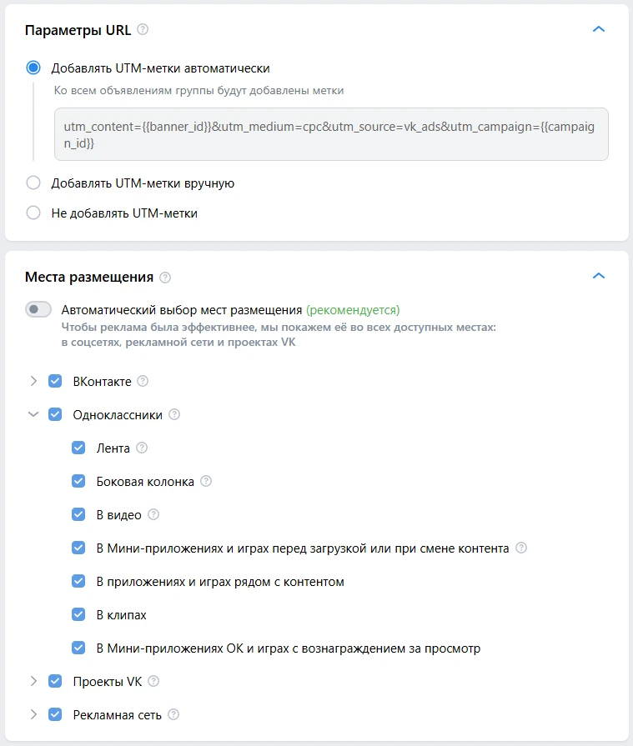Expand the ВКонтакте placement list
Screen dimensions: 633x746
tap(33, 381)
